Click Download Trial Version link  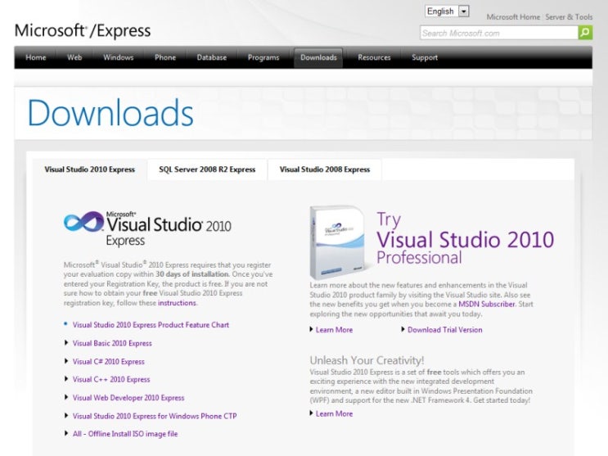(x=445, y=330)
